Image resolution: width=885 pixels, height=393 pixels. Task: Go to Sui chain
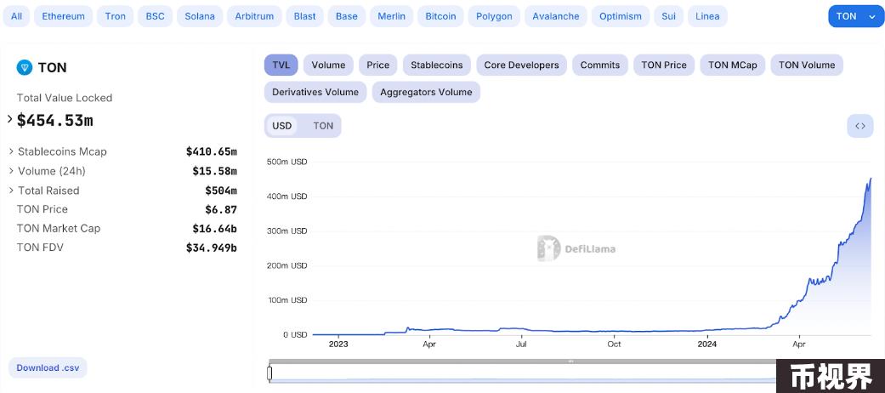[668, 16]
